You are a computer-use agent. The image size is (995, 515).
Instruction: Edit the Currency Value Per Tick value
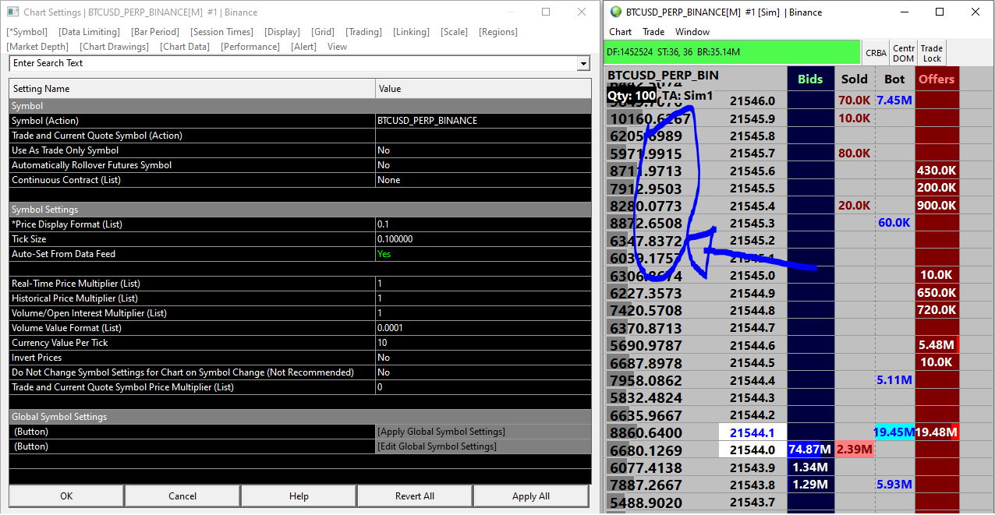[x=483, y=343]
